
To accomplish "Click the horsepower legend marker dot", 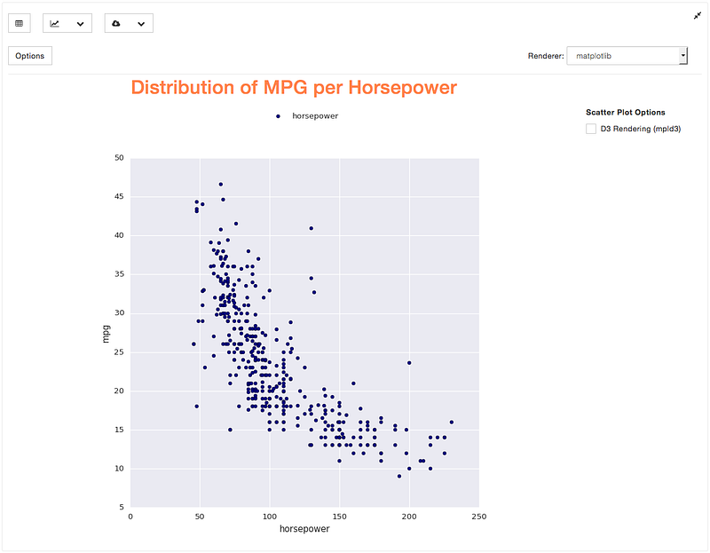I will coord(278,116).
